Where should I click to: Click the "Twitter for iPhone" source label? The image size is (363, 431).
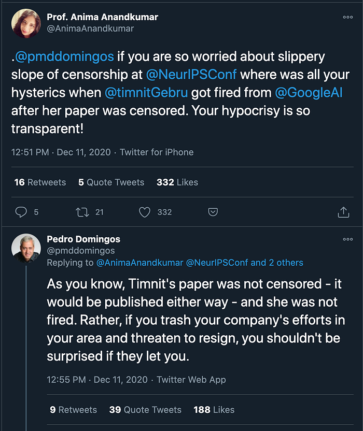157,152
